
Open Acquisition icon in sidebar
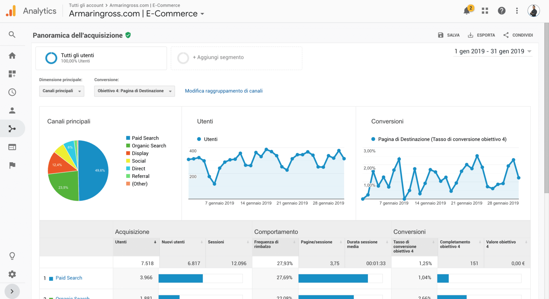(12, 129)
